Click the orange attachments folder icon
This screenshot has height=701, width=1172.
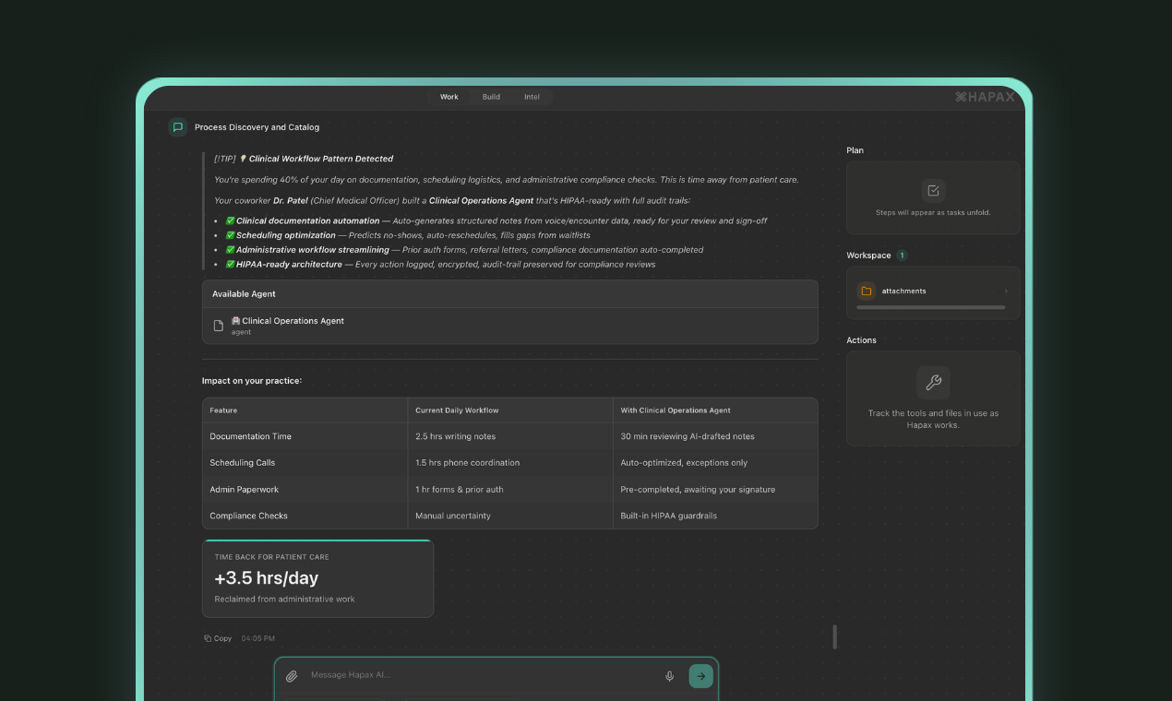(866, 291)
